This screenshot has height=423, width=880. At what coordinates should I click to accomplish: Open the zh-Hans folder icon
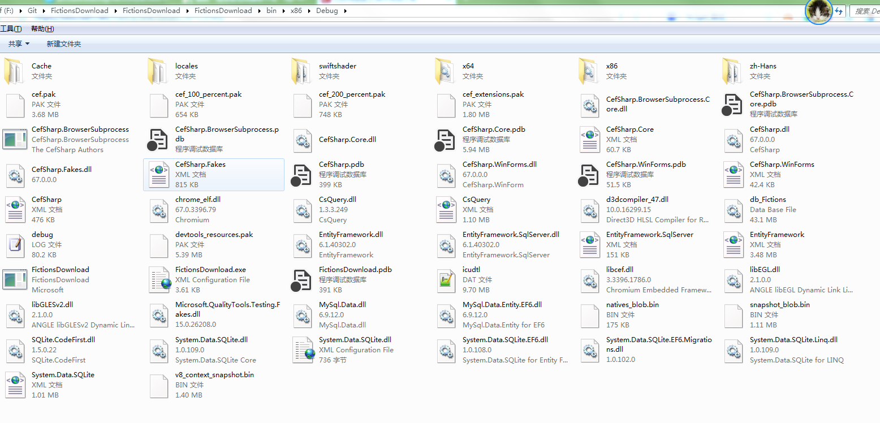pyautogui.click(x=732, y=71)
